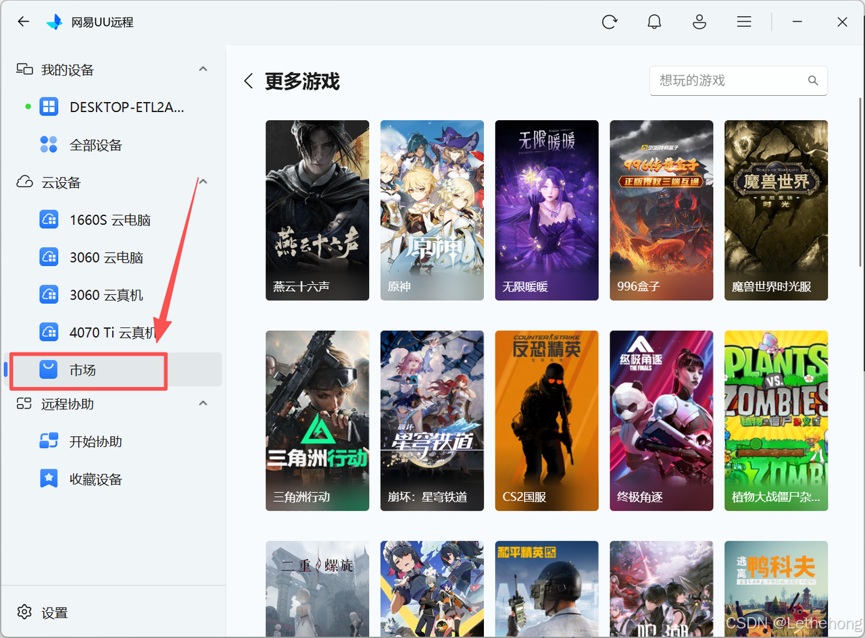865x638 pixels.
Task: Click the 开始协助 icon
Action: [x=49, y=442]
